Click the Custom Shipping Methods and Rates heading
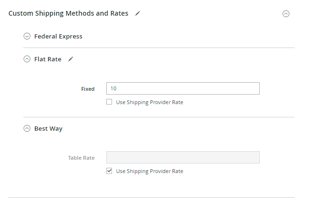The width and height of the screenshot is (326, 212). [69, 13]
